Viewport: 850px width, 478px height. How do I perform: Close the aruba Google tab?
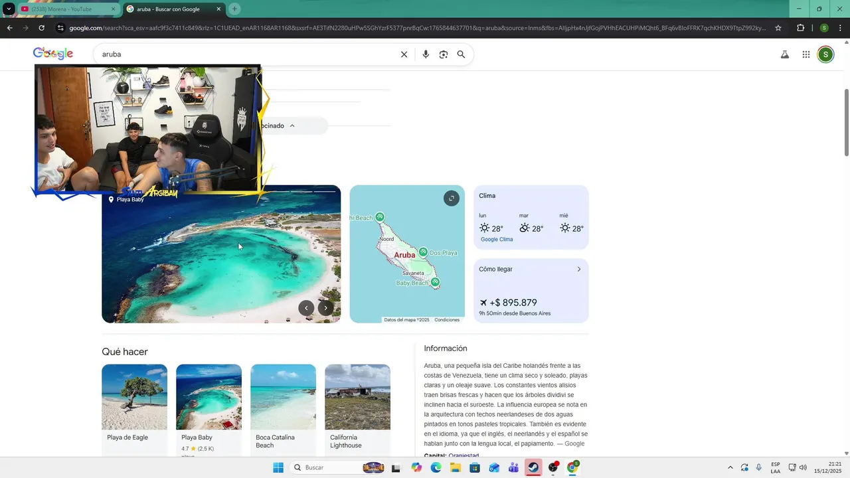[218, 9]
